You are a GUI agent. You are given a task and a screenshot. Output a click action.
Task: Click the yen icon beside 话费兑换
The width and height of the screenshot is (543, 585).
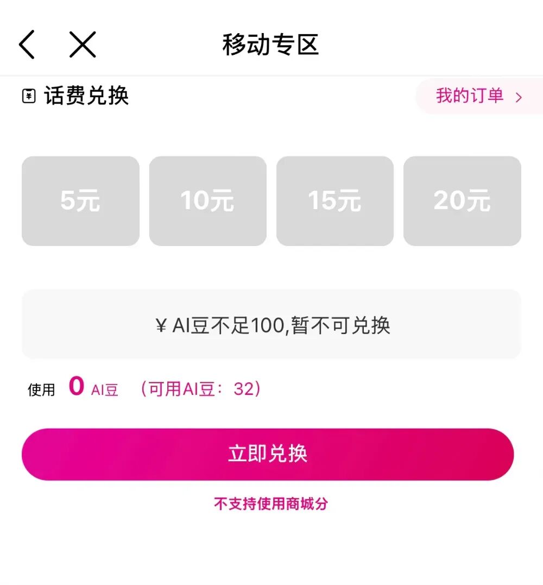point(28,97)
